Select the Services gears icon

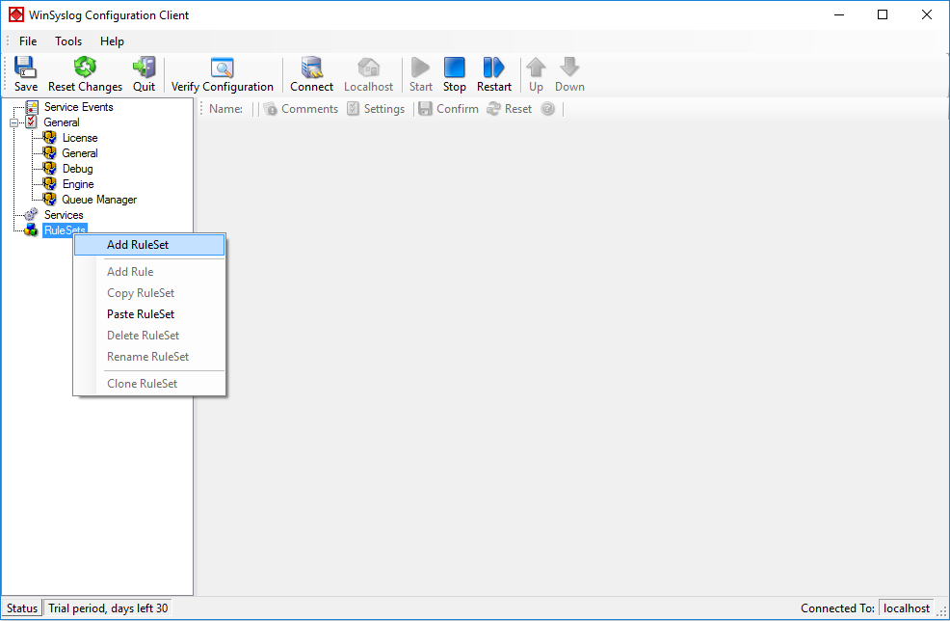coord(31,215)
